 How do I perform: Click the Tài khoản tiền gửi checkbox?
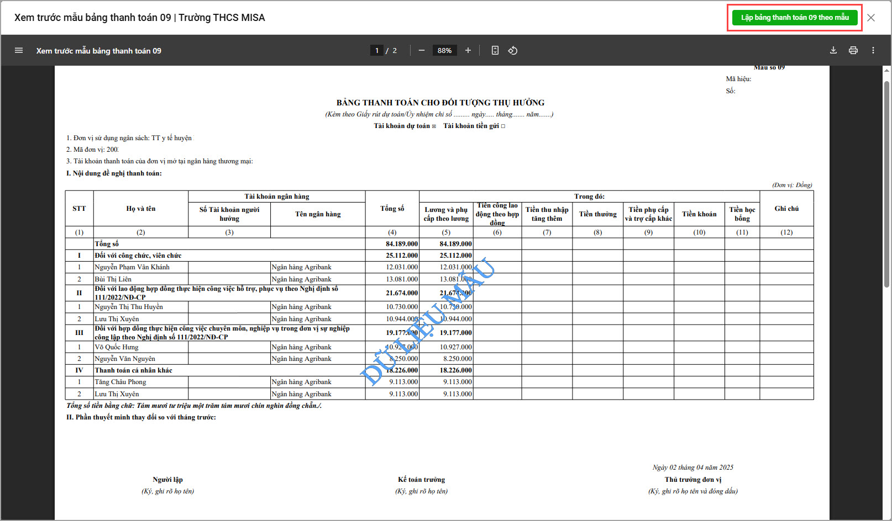(x=503, y=126)
